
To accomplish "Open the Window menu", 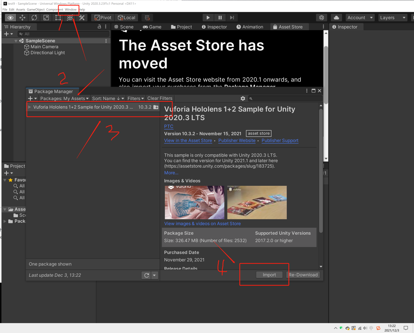I will pos(71,10).
